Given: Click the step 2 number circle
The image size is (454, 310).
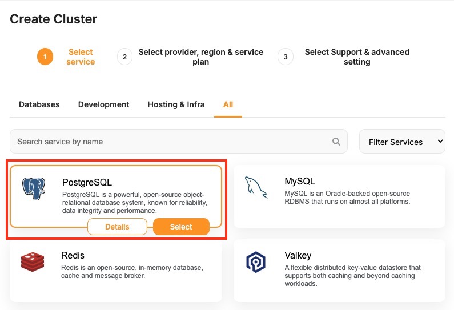Looking at the screenshot, I should coord(124,57).
